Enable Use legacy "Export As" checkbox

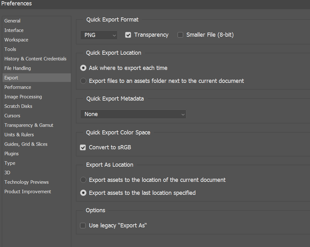point(83,225)
